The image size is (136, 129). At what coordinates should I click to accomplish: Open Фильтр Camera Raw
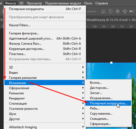[x=45, y=44]
